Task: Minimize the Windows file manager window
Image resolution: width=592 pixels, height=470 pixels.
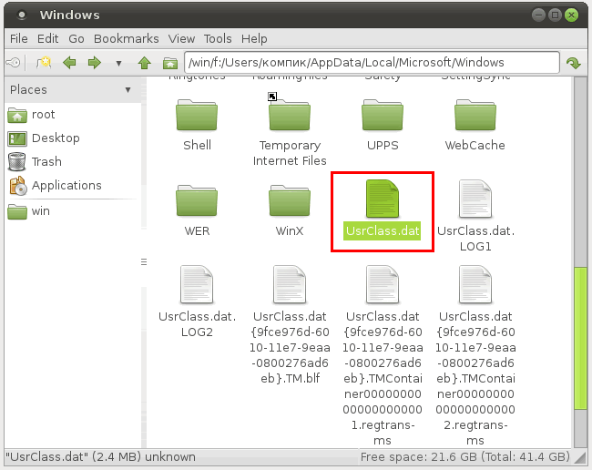Action: (x=538, y=15)
